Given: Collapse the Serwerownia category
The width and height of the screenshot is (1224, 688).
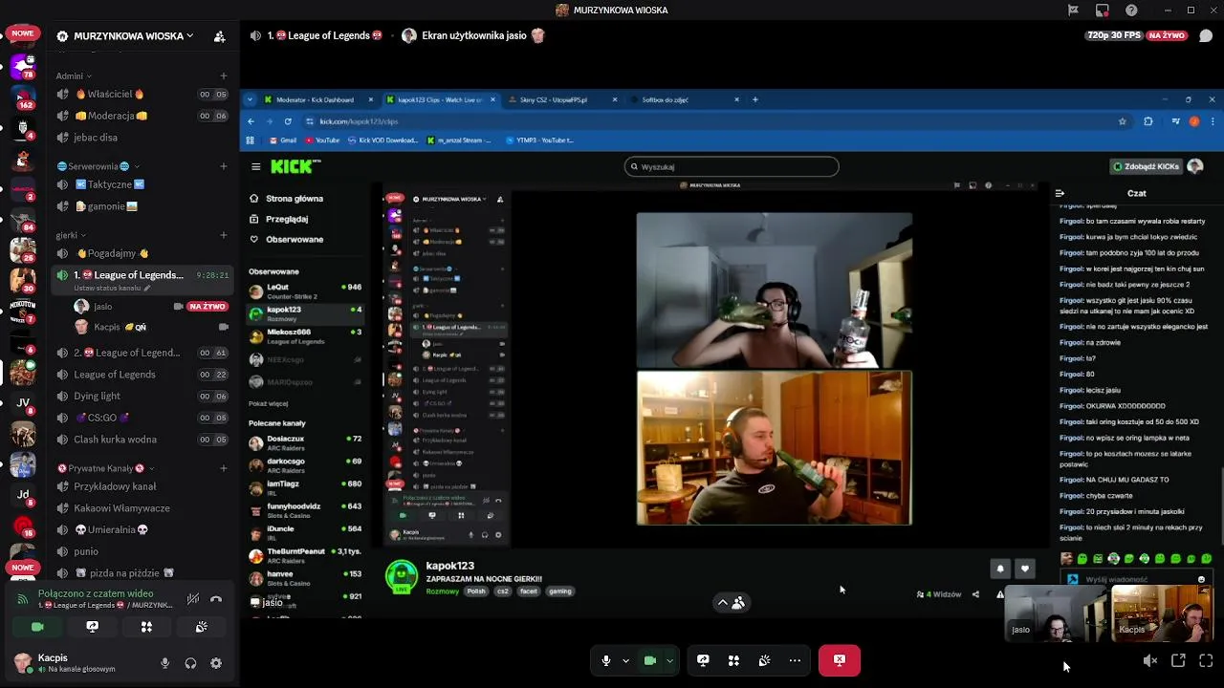Looking at the screenshot, I should tap(98, 166).
